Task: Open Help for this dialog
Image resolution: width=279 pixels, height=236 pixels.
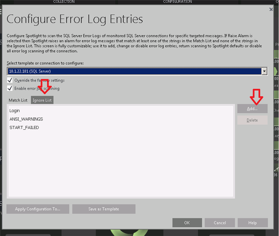Action: tap(253, 223)
